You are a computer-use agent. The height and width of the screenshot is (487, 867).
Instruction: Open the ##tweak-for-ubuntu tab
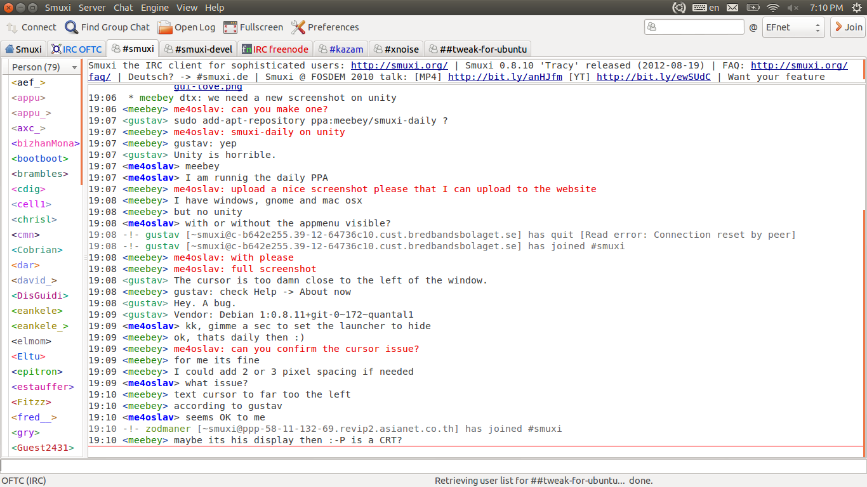coord(477,49)
